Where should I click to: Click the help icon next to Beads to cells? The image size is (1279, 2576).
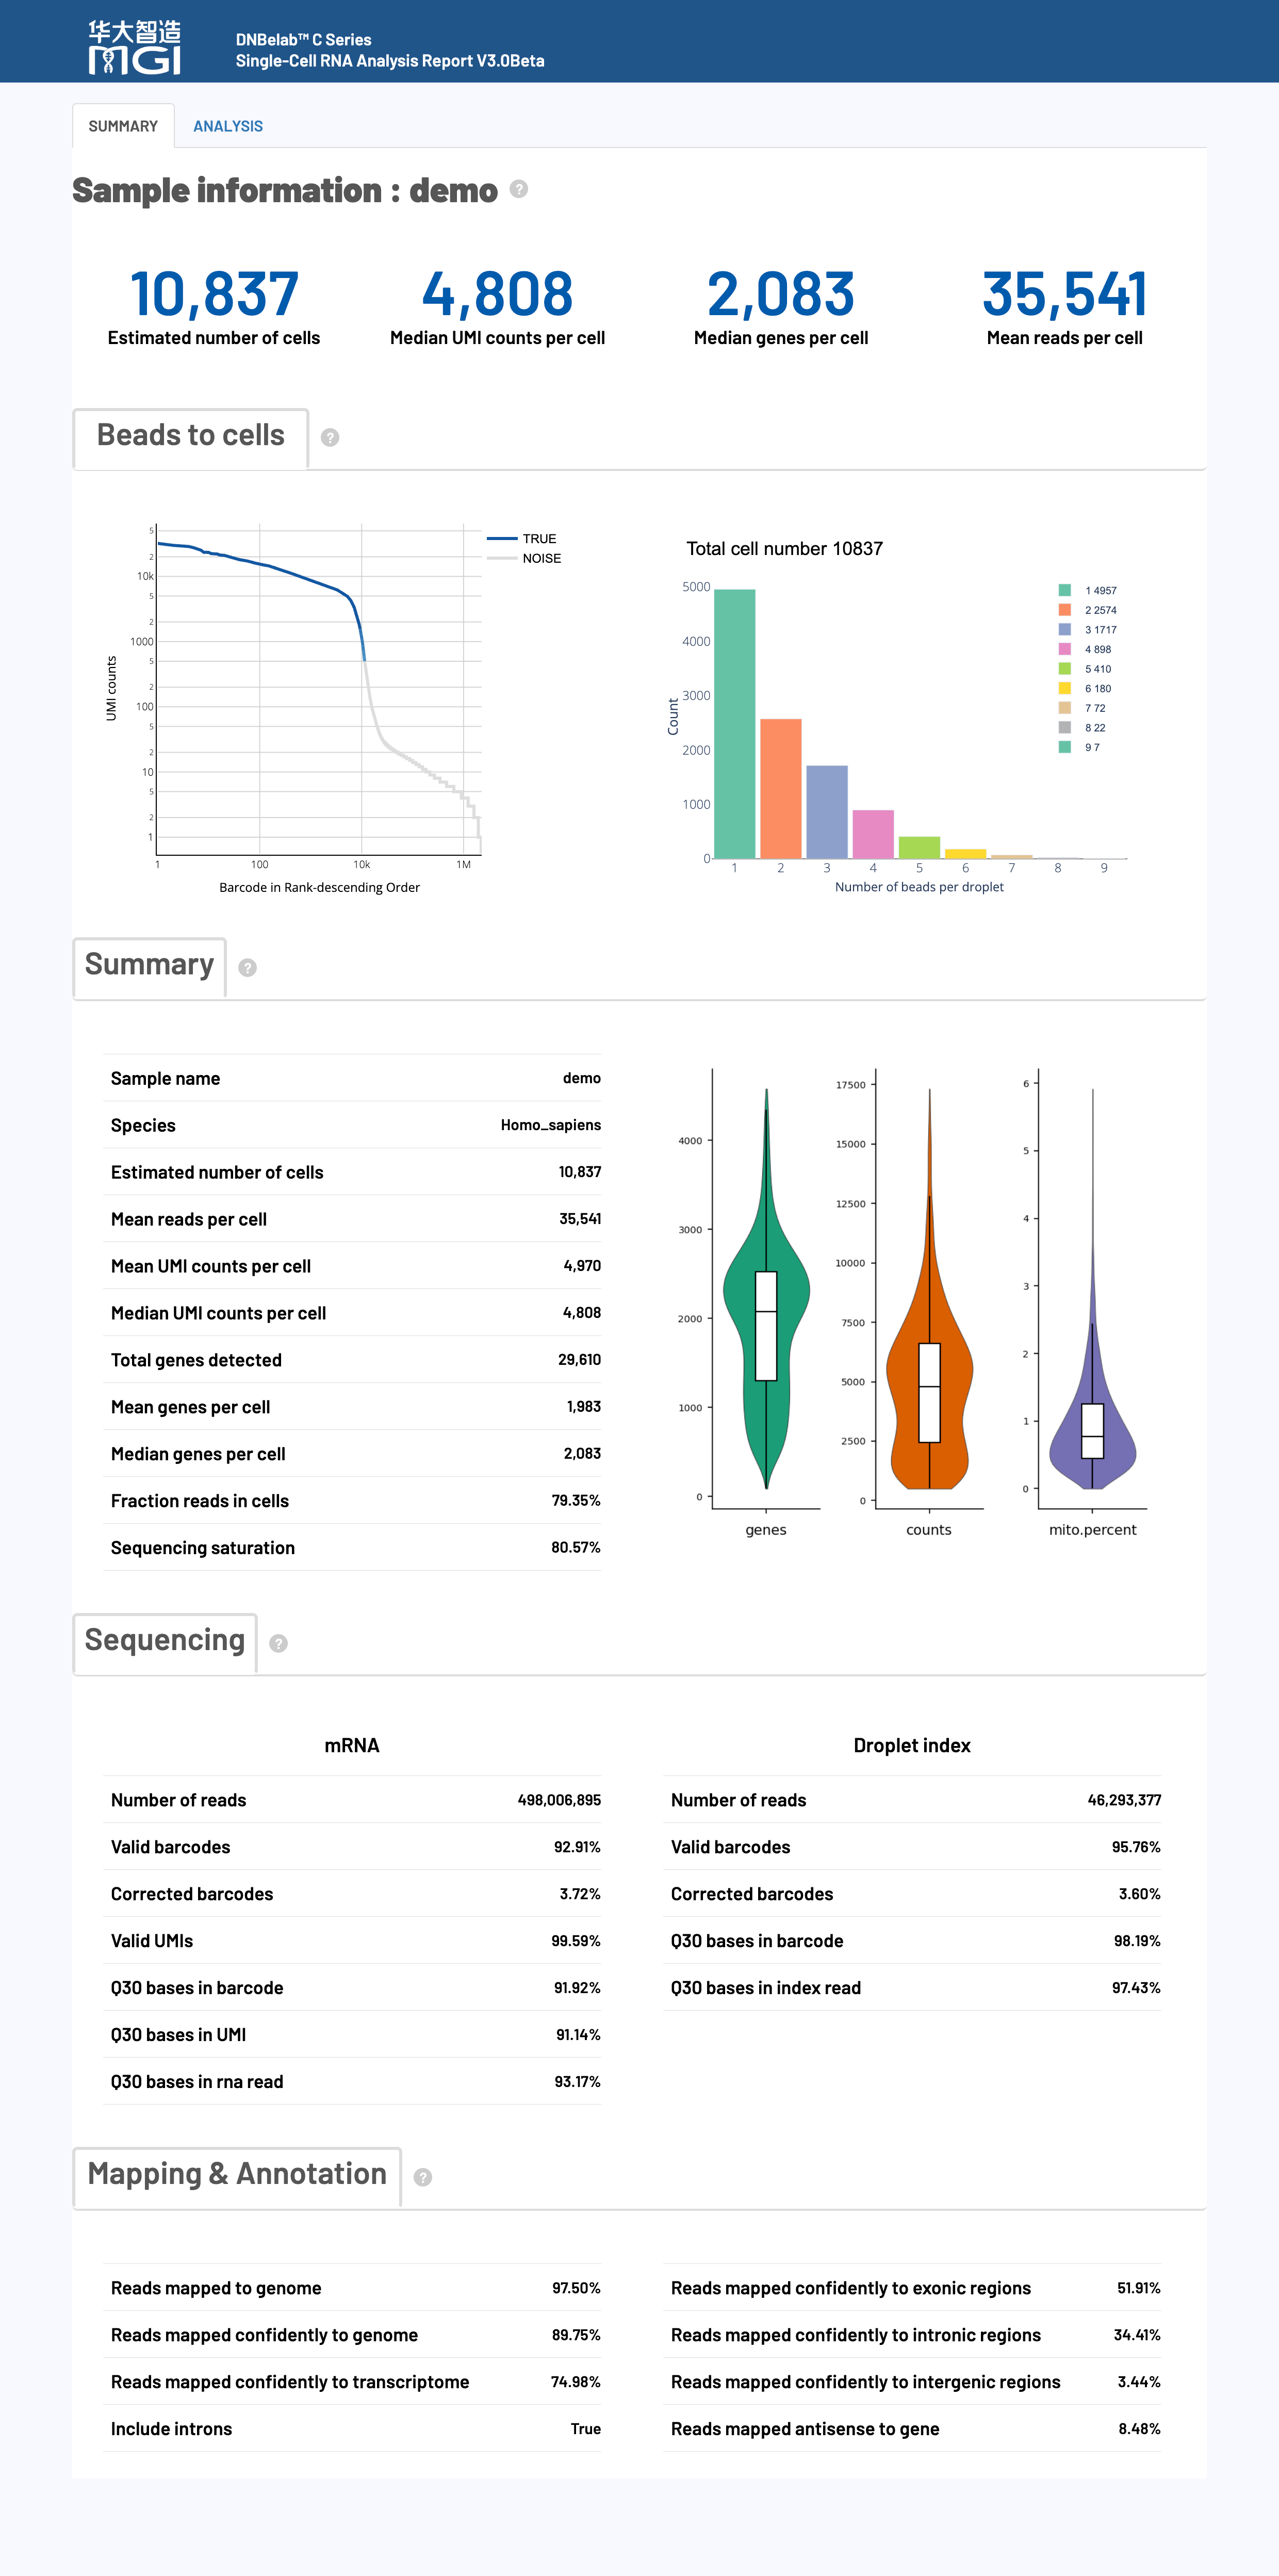click(330, 437)
